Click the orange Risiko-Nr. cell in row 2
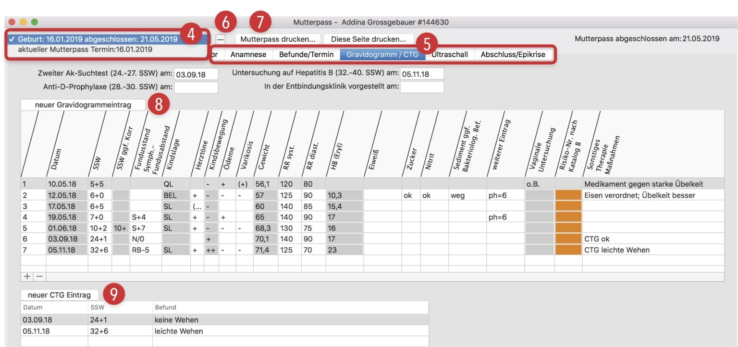 tap(568, 195)
